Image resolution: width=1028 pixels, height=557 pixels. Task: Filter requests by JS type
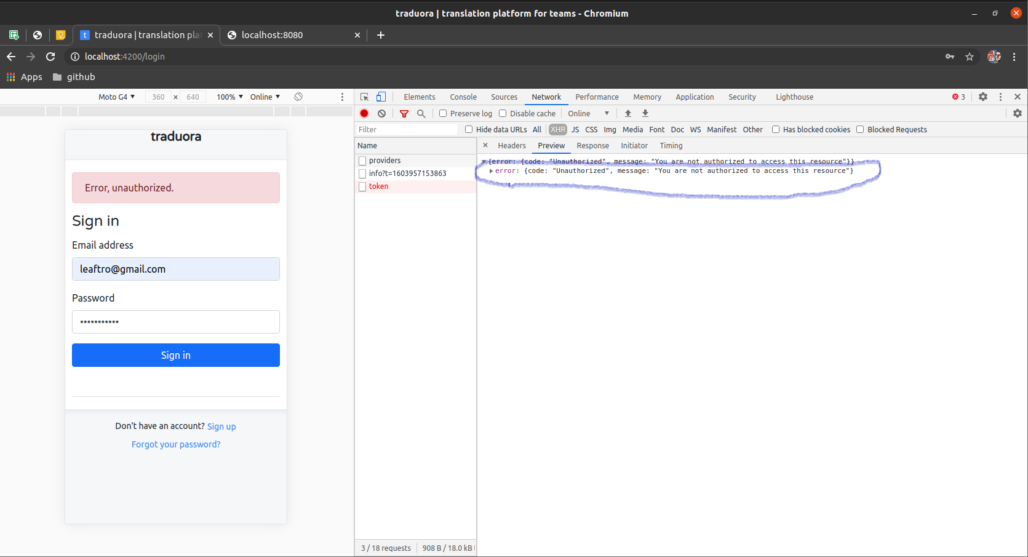(x=575, y=129)
